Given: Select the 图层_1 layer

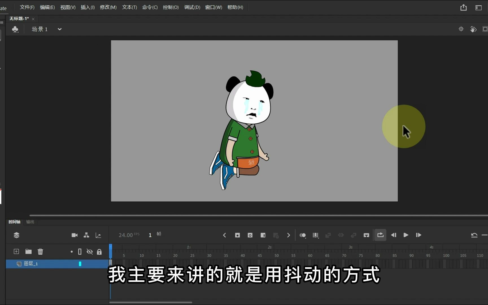Looking at the screenshot, I should pyautogui.click(x=32, y=264).
